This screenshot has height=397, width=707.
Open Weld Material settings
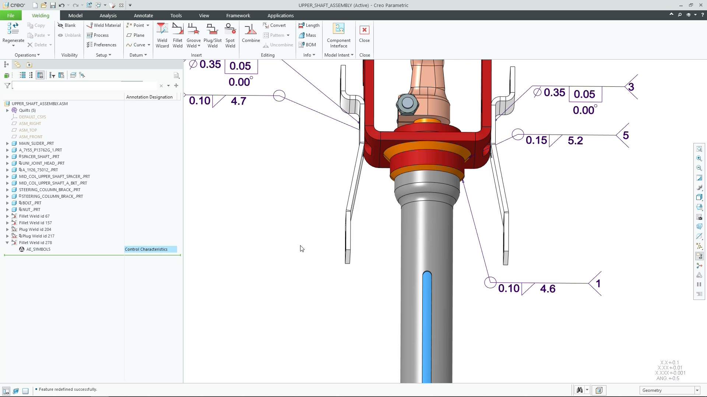(103, 25)
